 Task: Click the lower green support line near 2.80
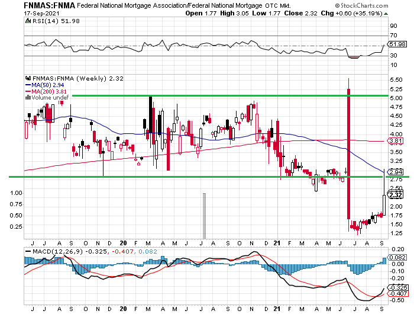pos(209,177)
